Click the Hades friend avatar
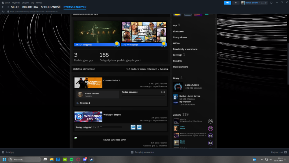The height and width of the screenshot is (163, 289). 176,143
